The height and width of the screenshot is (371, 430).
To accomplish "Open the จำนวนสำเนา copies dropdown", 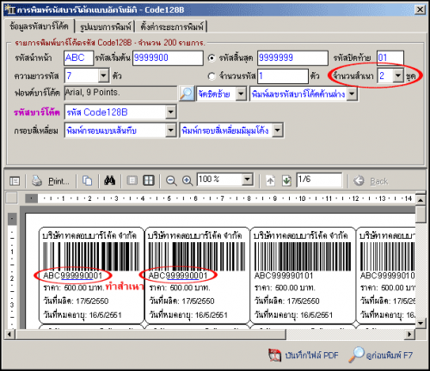I will [x=398, y=76].
